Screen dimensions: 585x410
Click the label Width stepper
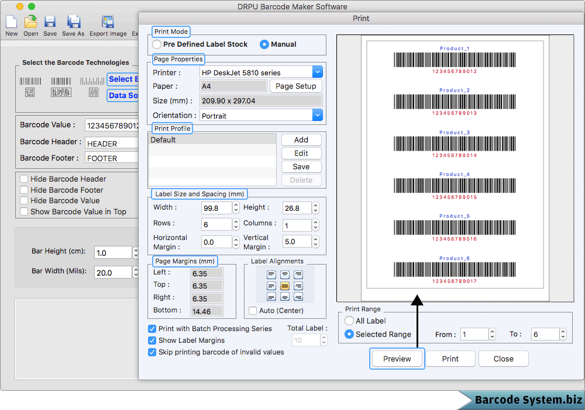pos(236,208)
